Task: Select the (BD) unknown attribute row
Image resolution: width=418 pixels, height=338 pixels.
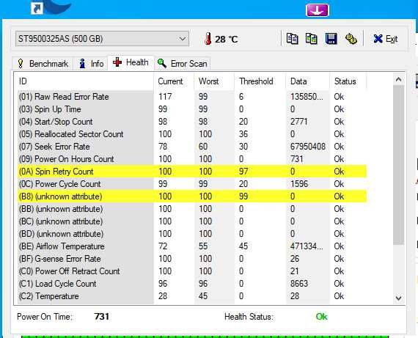Action: pyautogui.click(x=192, y=234)
